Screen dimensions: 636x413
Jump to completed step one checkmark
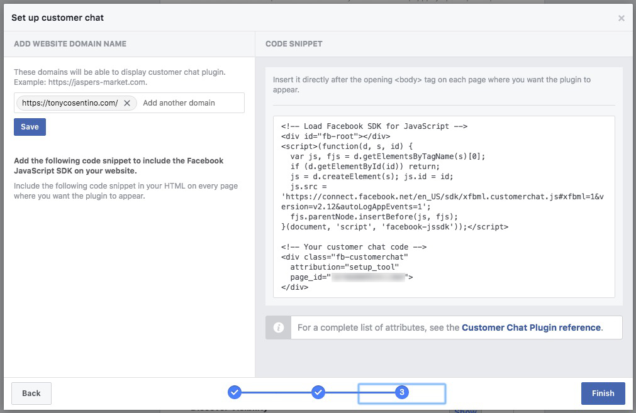[235, 392]
